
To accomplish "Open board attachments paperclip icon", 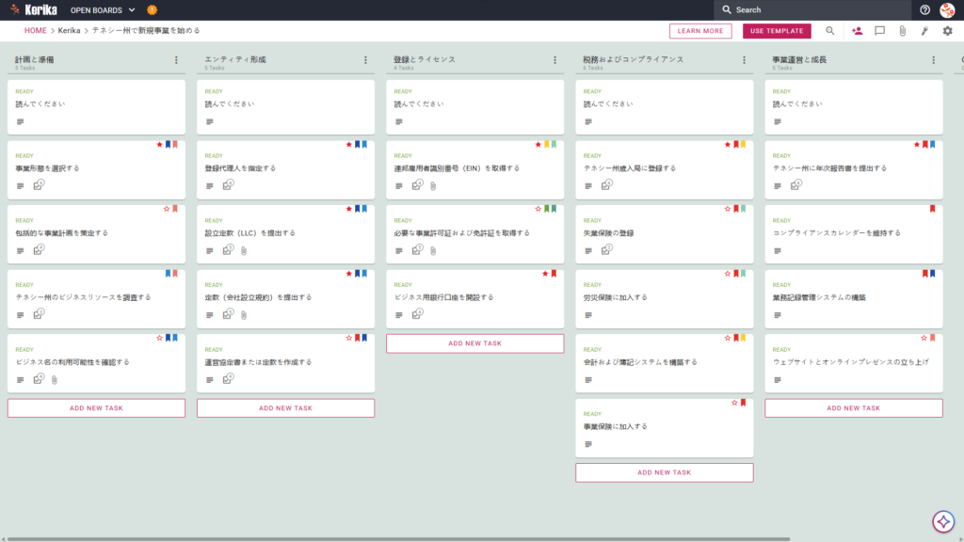I will click(x=903, y=31).
